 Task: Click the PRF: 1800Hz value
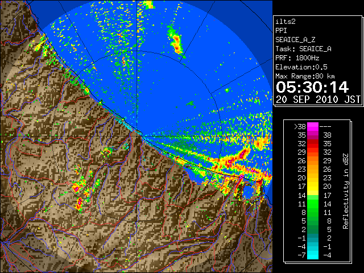(x=297, y=58)
